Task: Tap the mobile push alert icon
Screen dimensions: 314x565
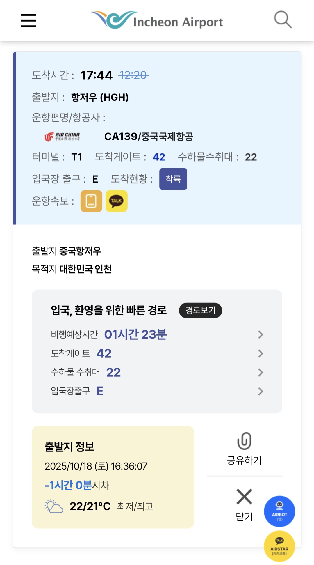Action: (x=91, y=201)
